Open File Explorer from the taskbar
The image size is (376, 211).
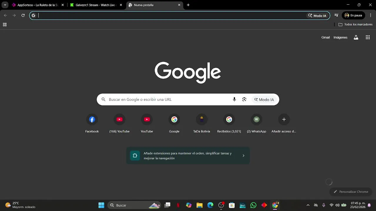pyautogui.click(x=199, y=205)
